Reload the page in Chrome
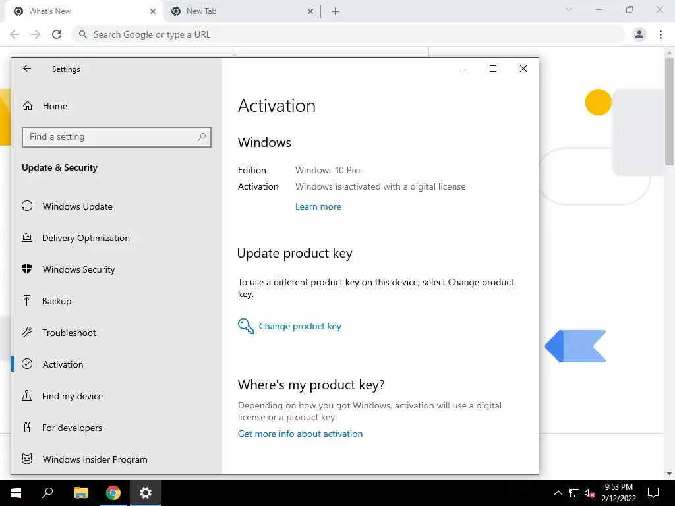This screenshot has height=506, width=675. pos(57,34)
